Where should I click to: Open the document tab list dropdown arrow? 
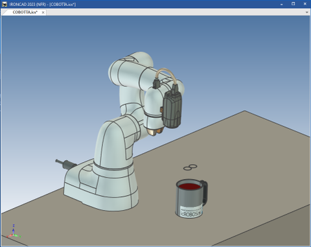pos(306,12)
